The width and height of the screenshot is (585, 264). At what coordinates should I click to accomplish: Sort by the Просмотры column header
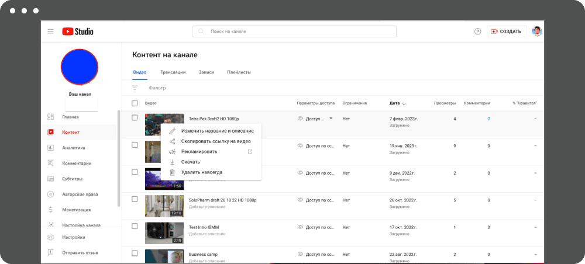445,103
